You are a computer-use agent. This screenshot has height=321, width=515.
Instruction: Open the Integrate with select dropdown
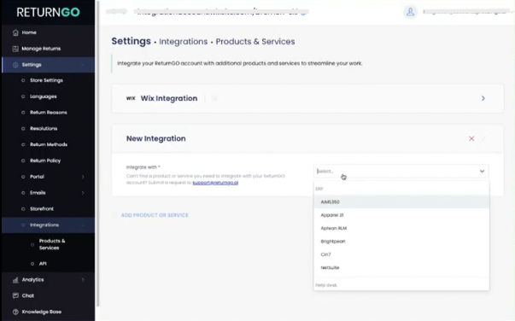pos(401,171)
